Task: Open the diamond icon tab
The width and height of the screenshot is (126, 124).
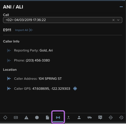Action: click(x=5, y=117)
